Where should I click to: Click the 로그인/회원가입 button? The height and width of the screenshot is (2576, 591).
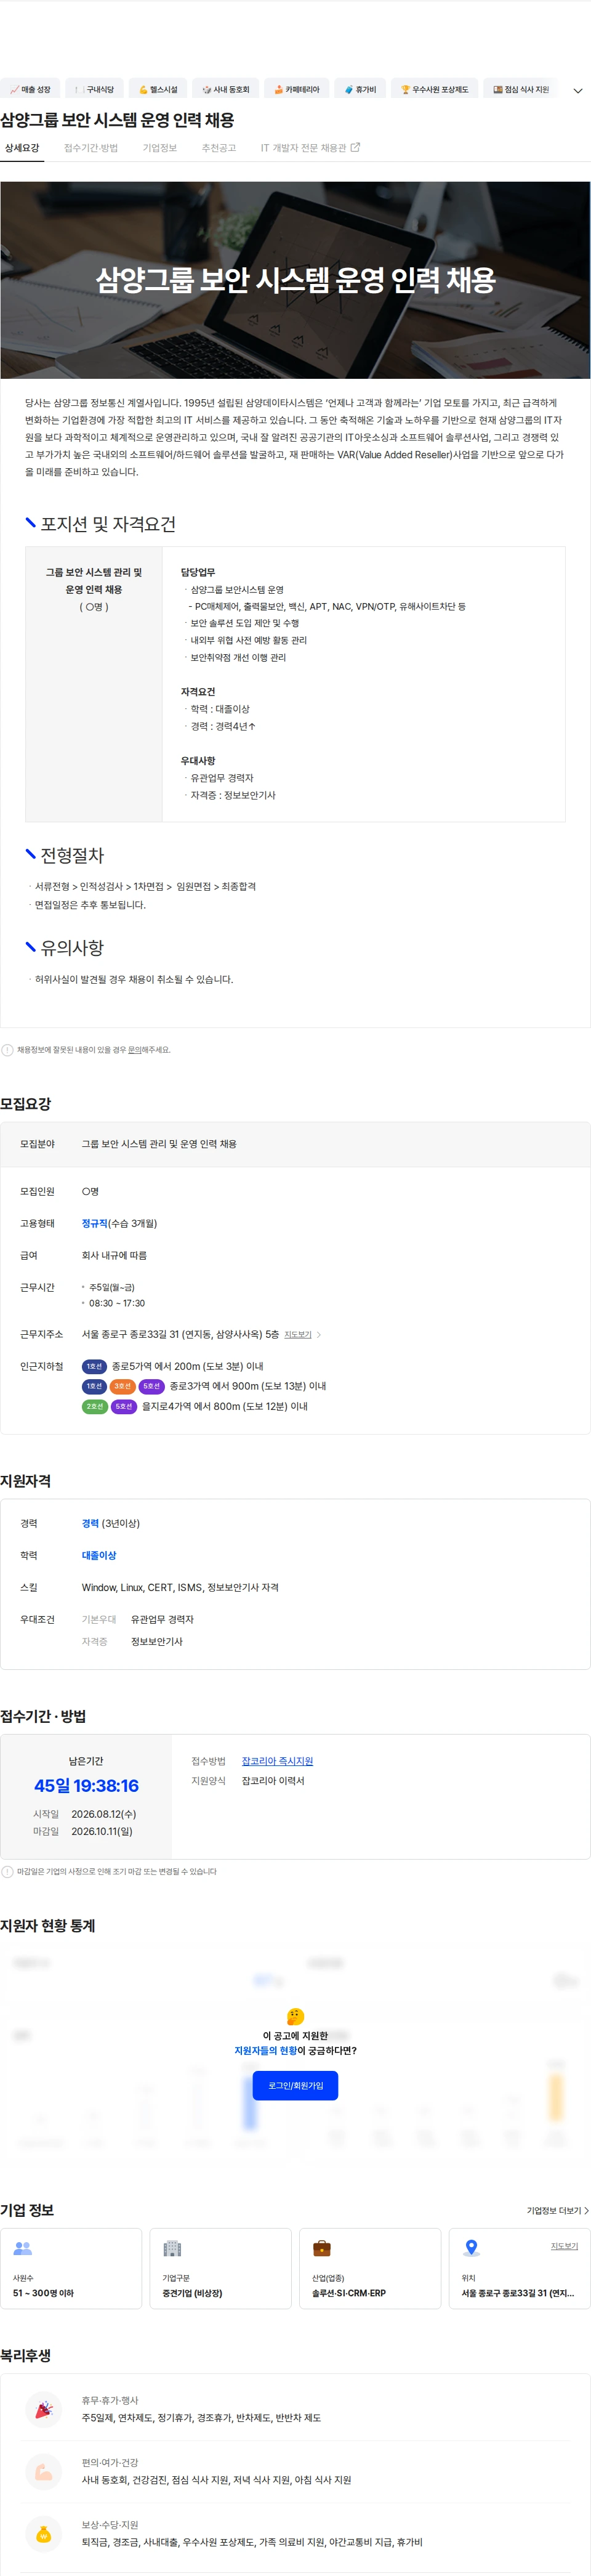(x=295, y=2085)
